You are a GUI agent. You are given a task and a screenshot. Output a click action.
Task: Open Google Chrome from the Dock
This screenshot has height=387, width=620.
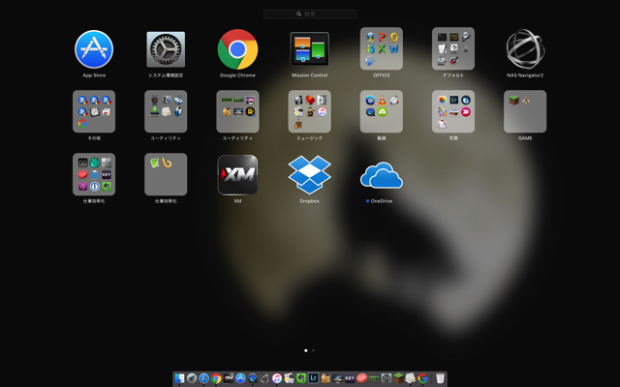pyautogui.click(x=216, y=378)
